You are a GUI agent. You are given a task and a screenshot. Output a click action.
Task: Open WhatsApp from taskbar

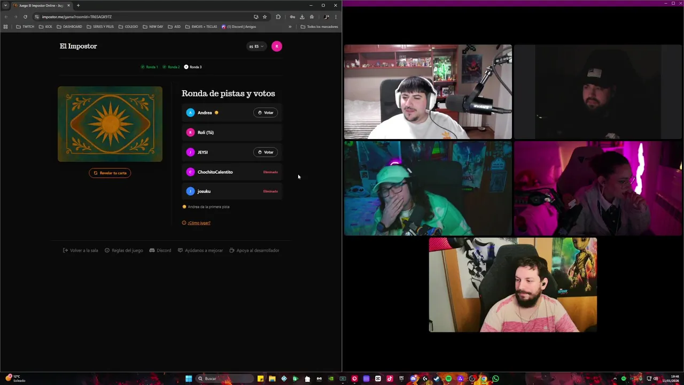coord(496,379)
